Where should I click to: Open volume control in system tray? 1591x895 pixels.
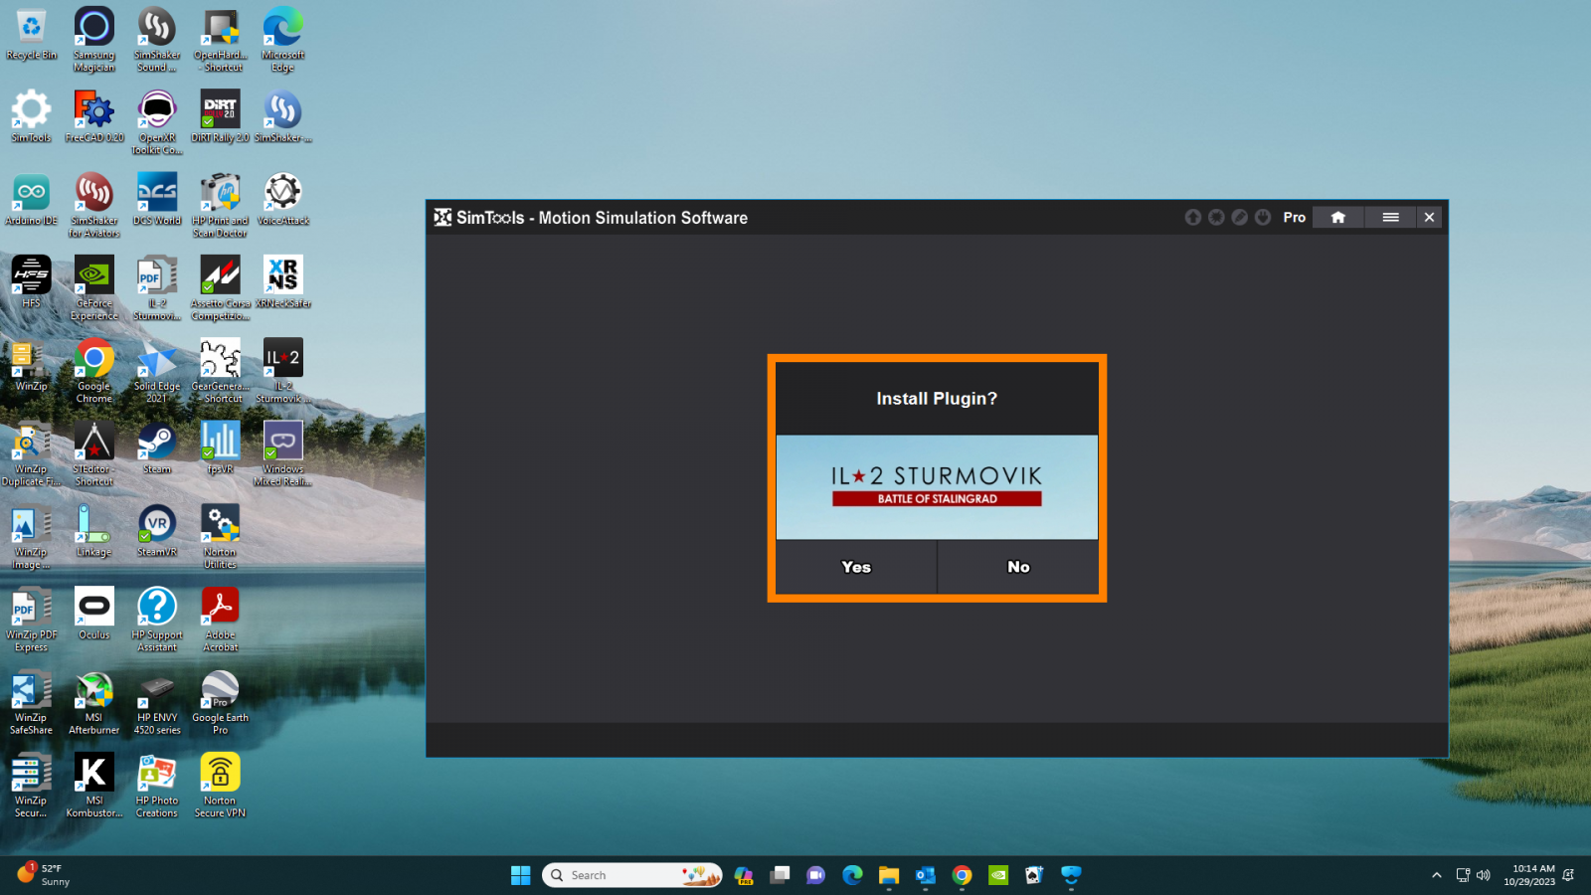pos(1484,875)
